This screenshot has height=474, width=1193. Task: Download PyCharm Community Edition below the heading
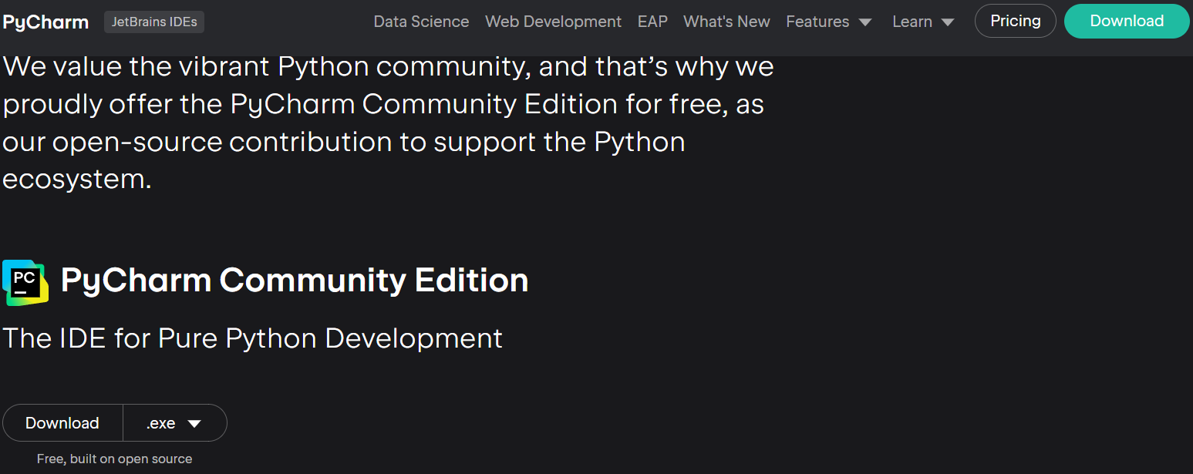pos(62,423)
